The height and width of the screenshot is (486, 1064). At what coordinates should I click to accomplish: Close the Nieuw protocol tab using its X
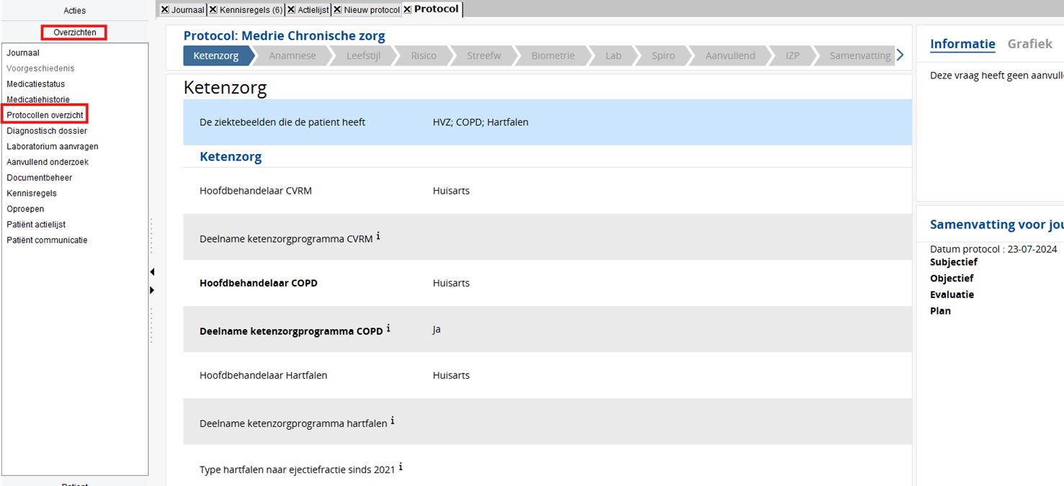[x=337, y=10]
